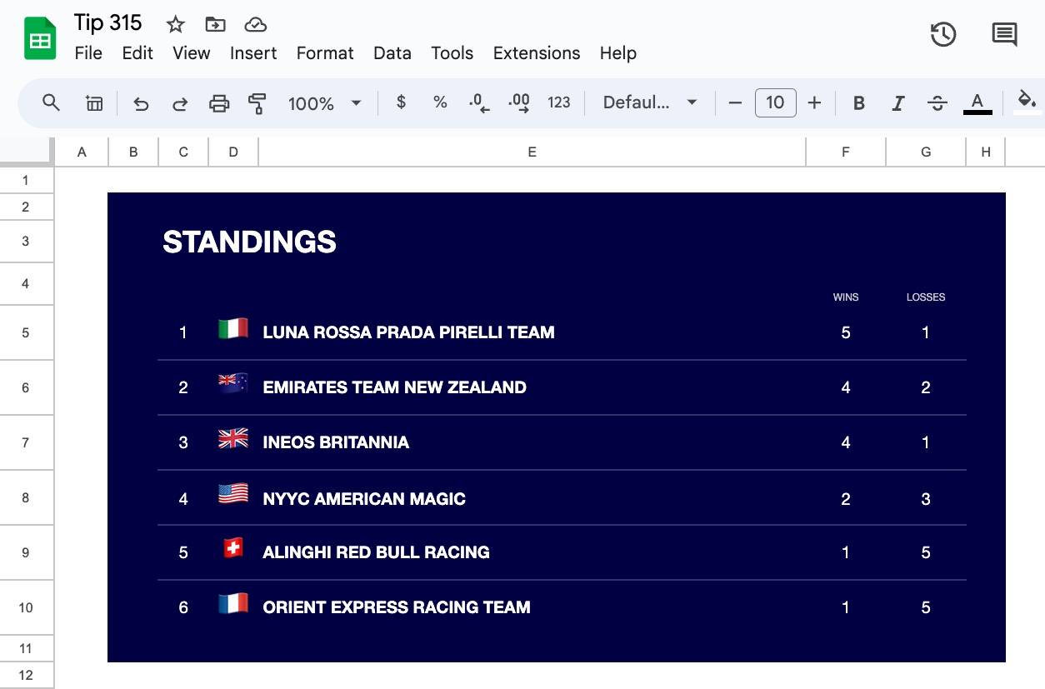Toggle italic formatting
1045x689 pixels.
tap(897, 103)
